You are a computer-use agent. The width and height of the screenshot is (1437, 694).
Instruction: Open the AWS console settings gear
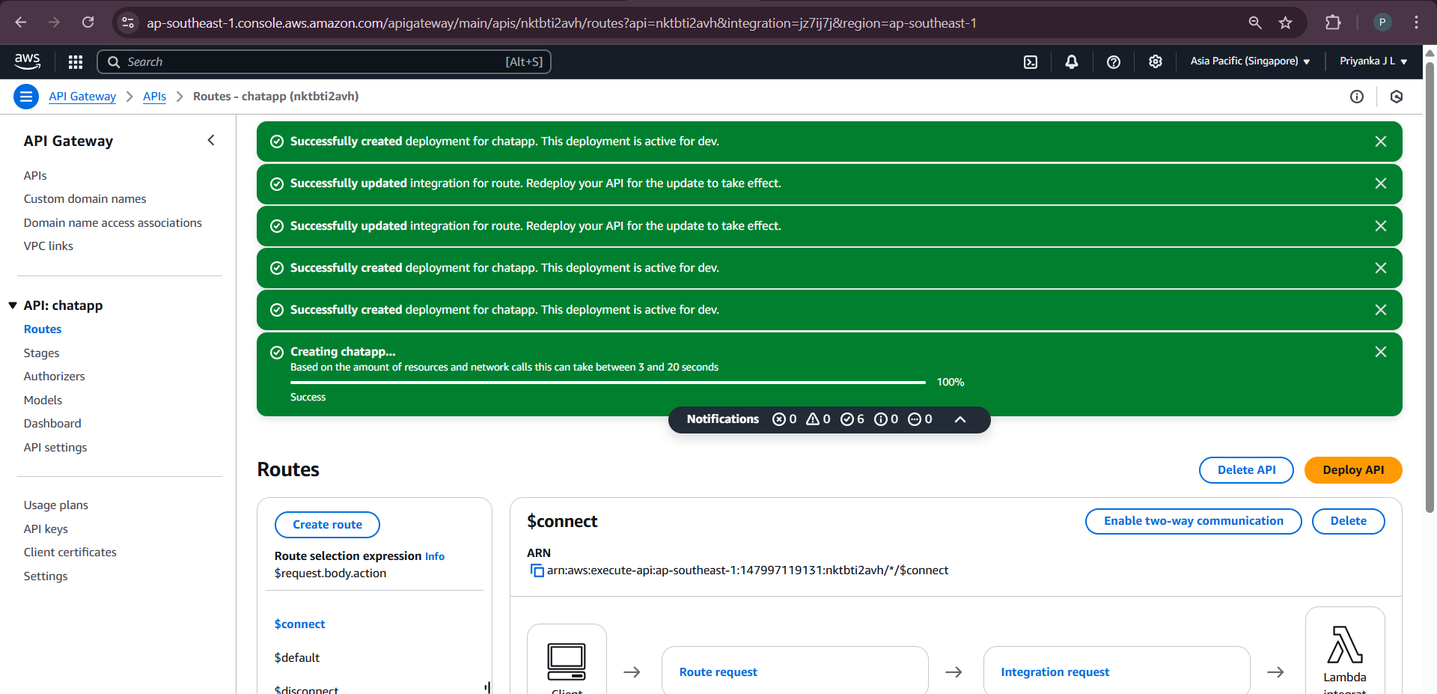[x=1156, y=61]
